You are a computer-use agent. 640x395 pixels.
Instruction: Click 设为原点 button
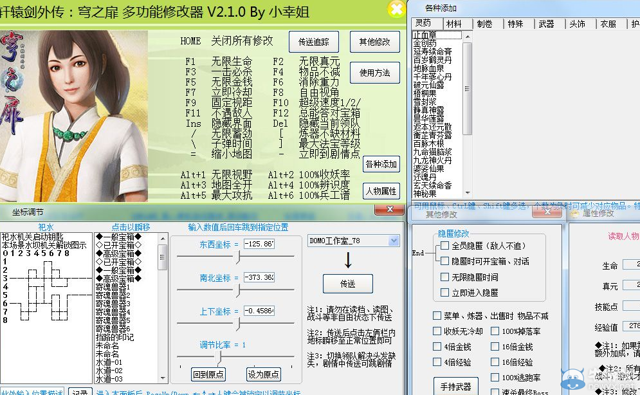pos(264,374)
